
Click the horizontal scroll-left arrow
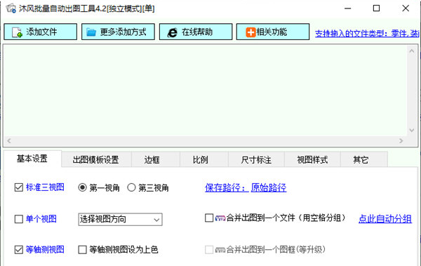pos(9,141)
